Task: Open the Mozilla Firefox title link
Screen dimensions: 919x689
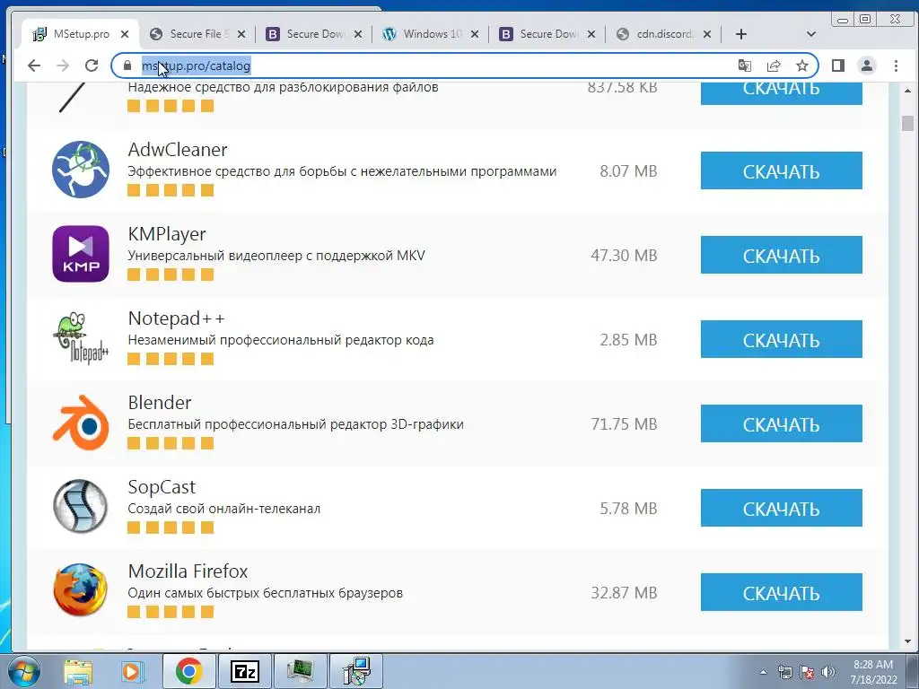Action: (x=188, y=571)
